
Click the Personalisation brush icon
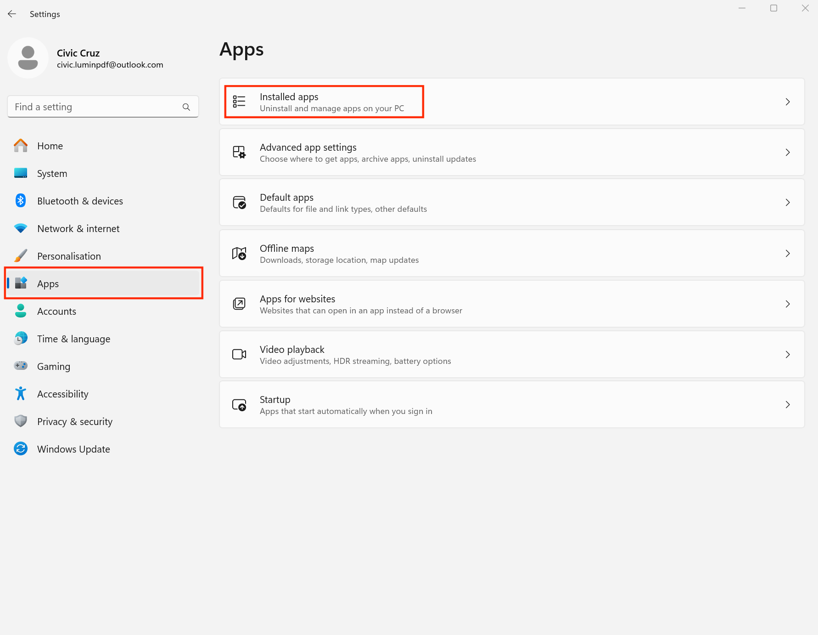(x=21, y=256)
